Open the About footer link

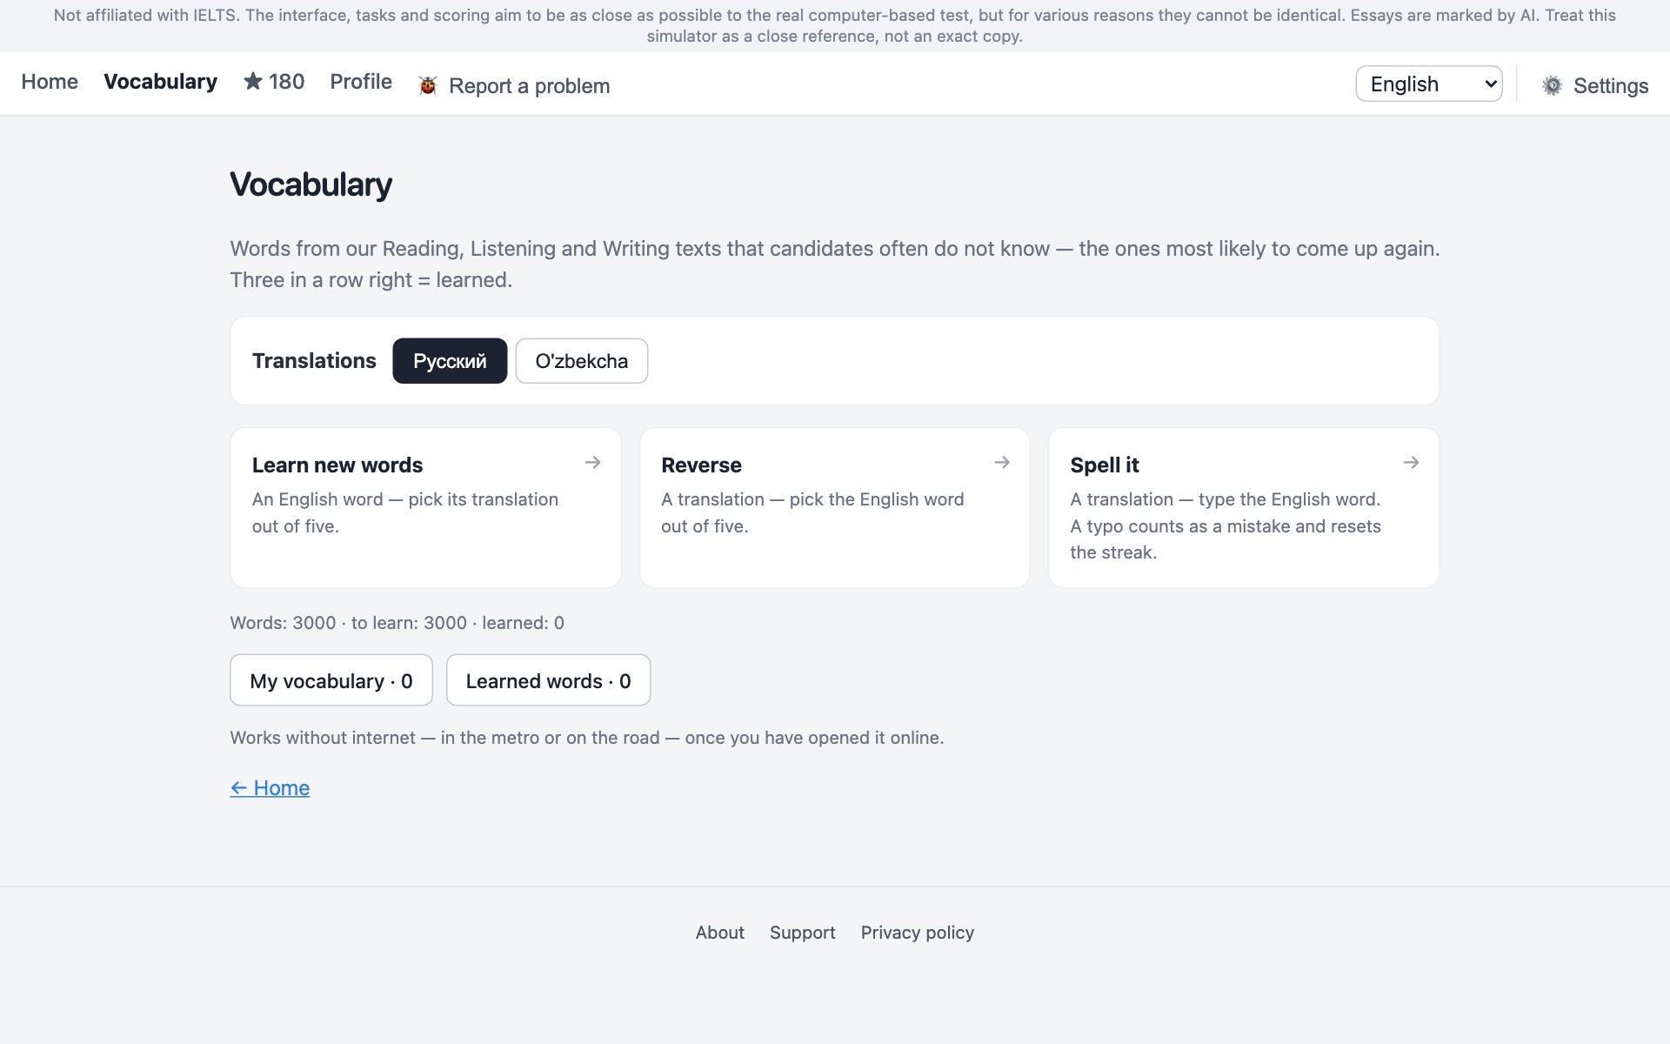click(720, 933)
